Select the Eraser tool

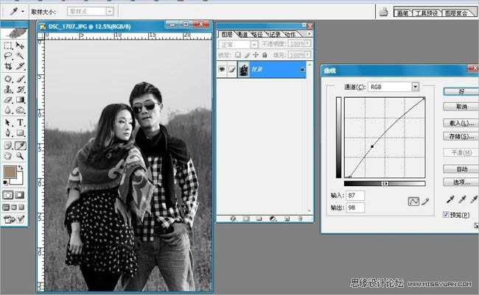(8, 100)
